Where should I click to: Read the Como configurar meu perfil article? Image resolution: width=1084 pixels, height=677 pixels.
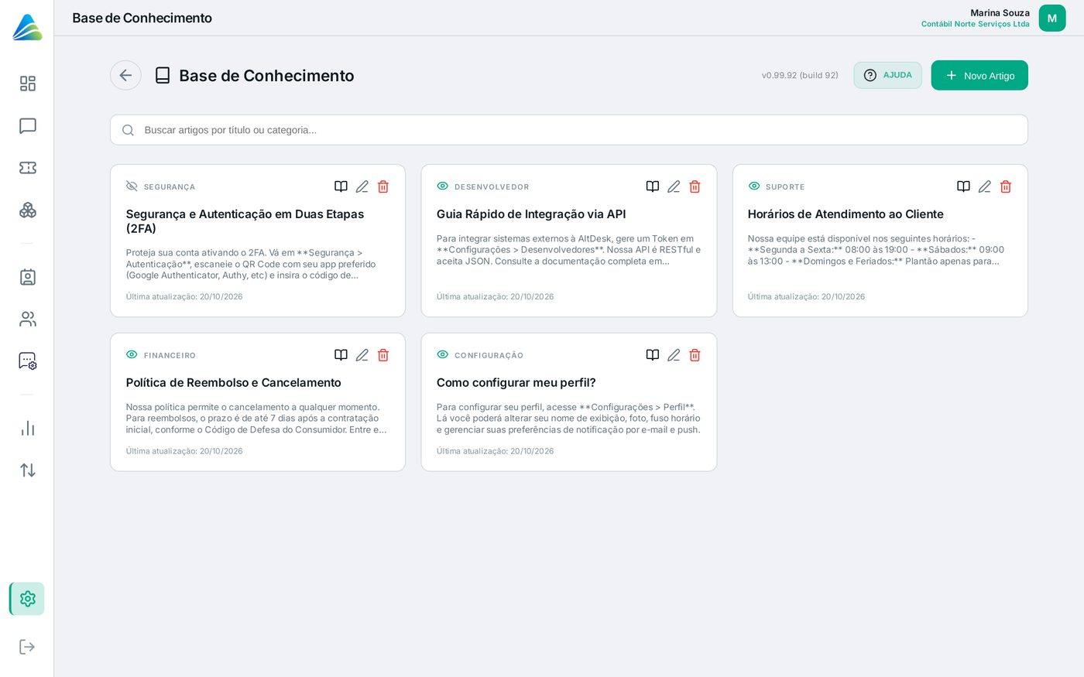[x=653, y=355]
